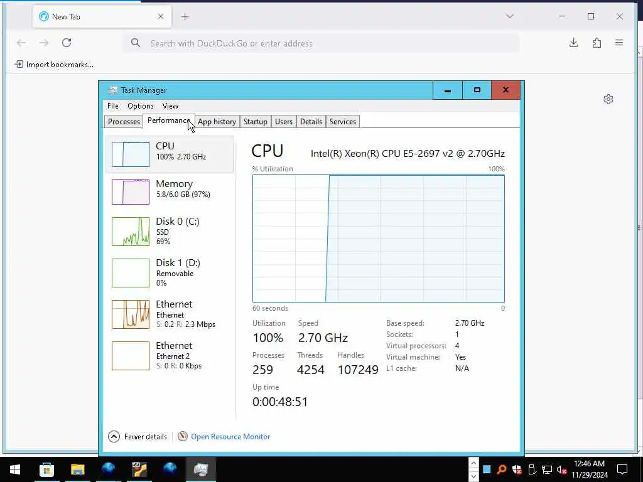Select Disk 0 (C:) performance item

click(x=170, y=231)
